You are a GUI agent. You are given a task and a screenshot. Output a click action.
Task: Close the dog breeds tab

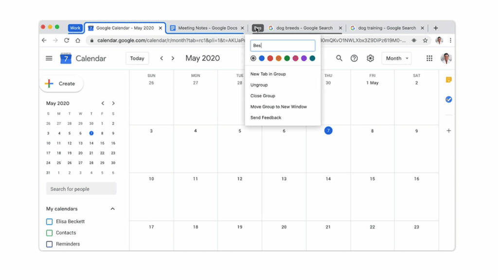[340, 28]
